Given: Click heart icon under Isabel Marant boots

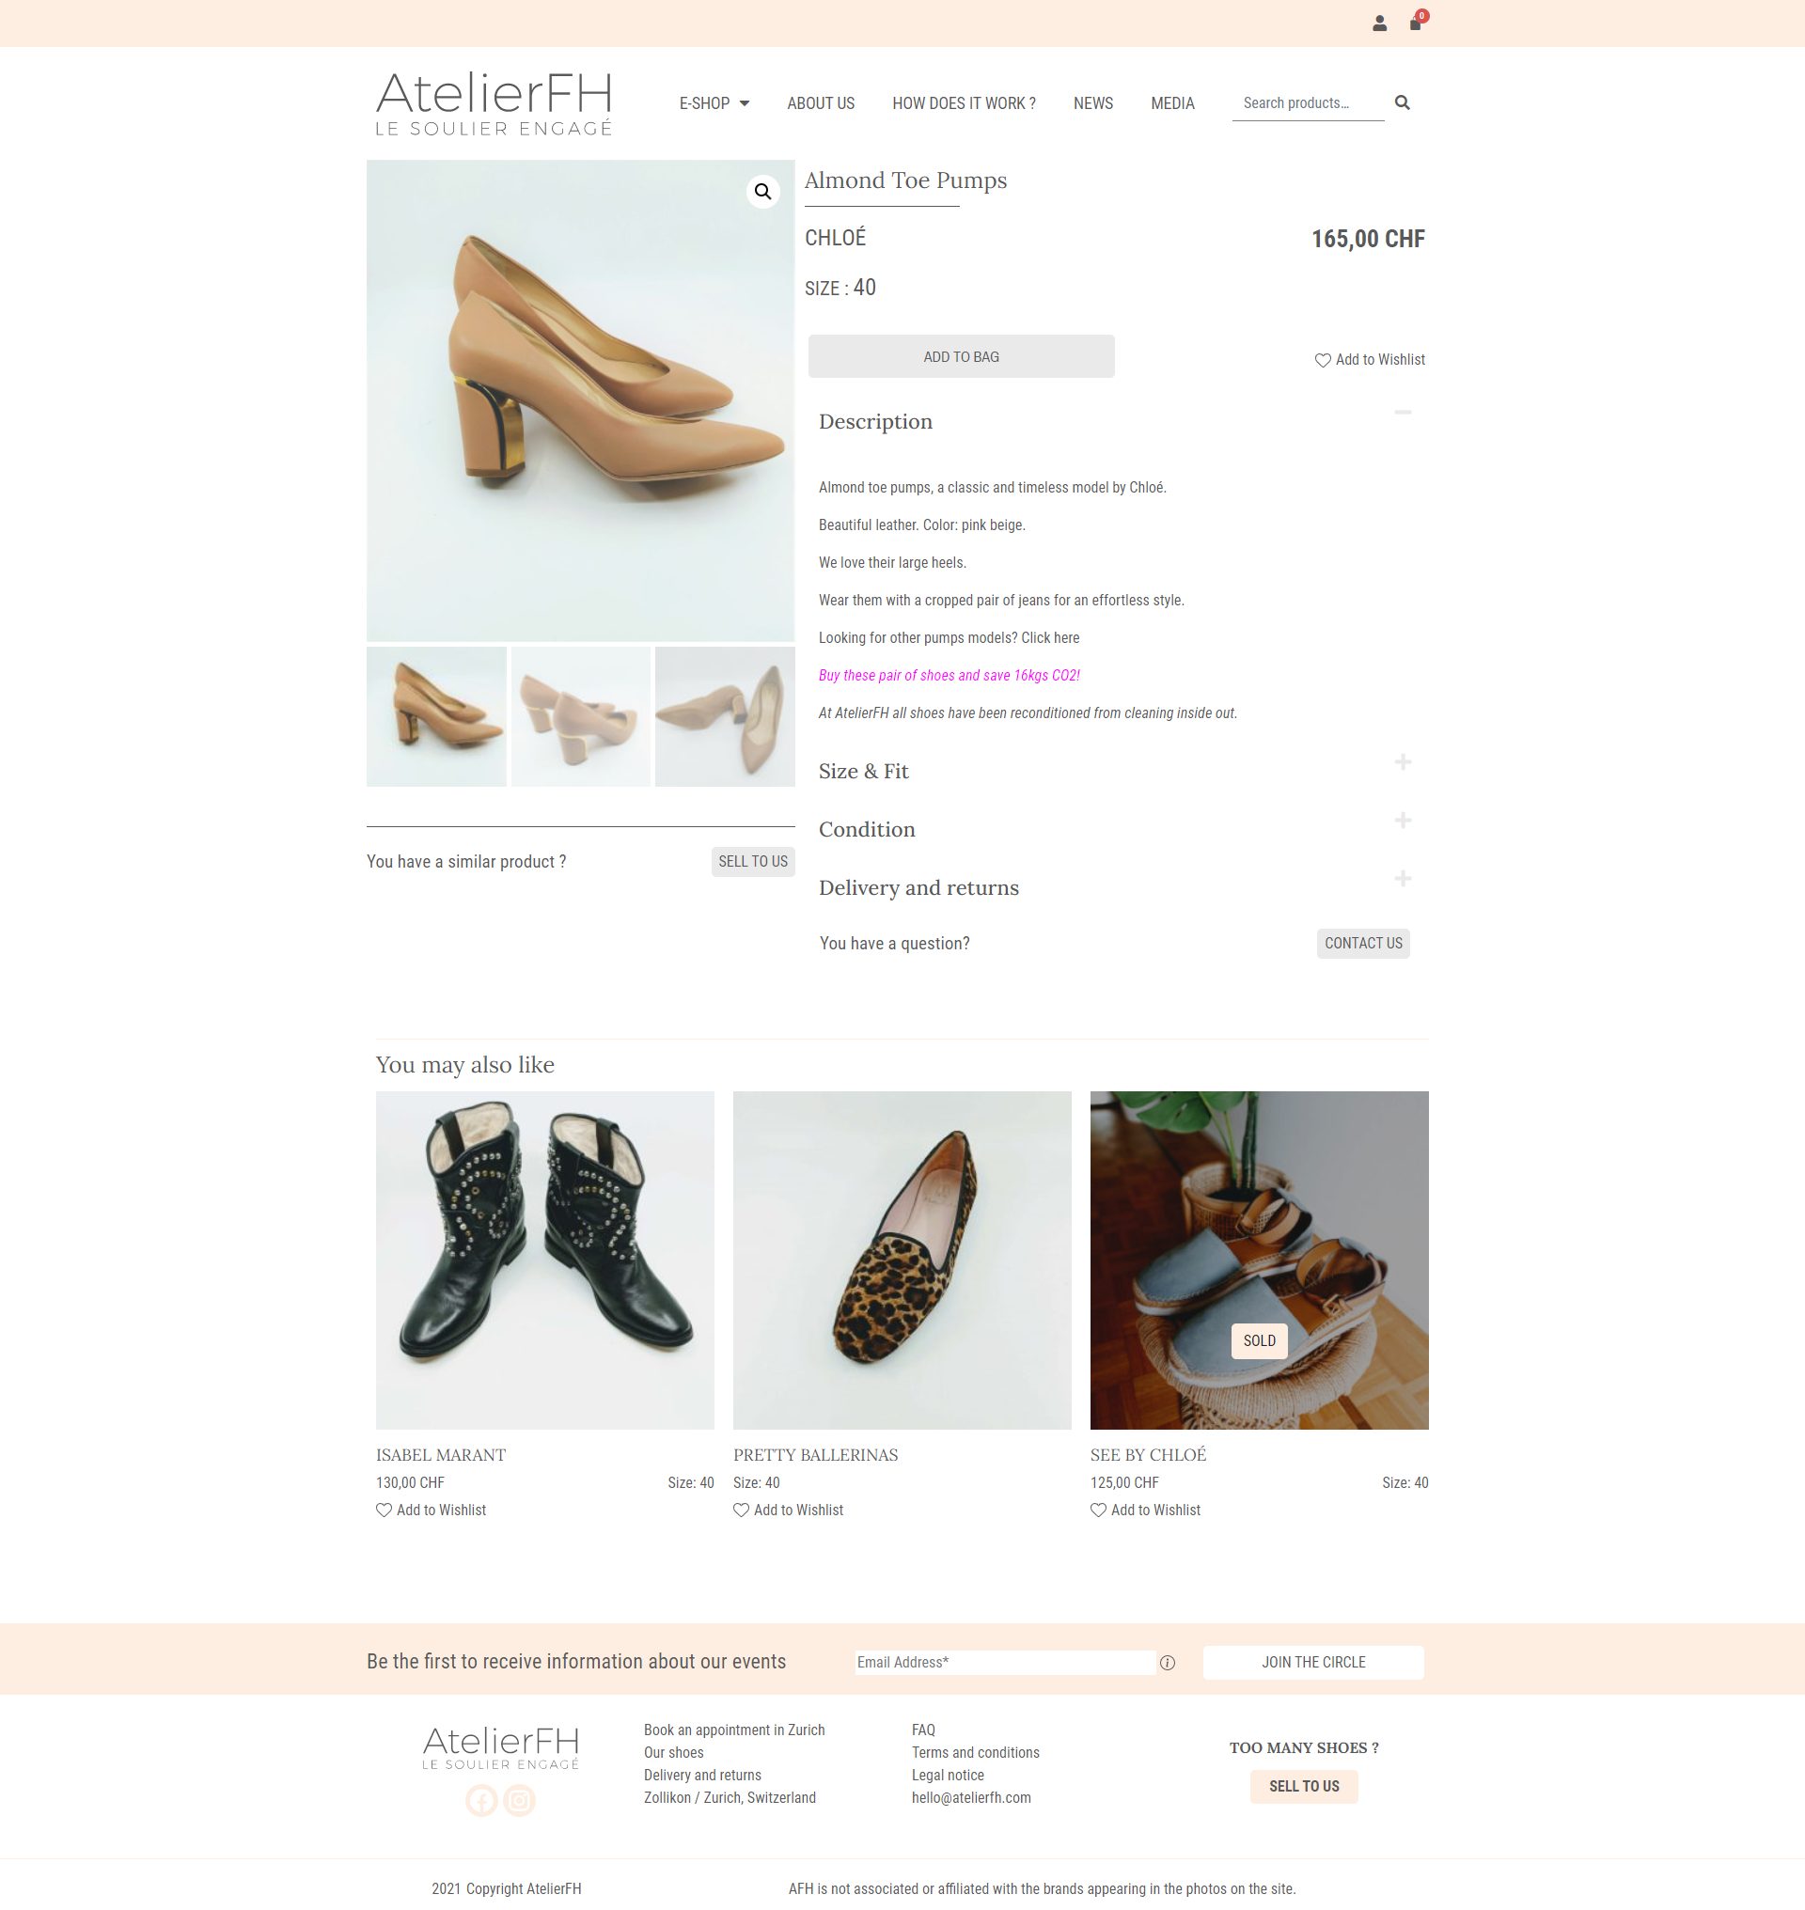Looking at the screenshot, I should pyautogui.click(x=384, y=1510).
